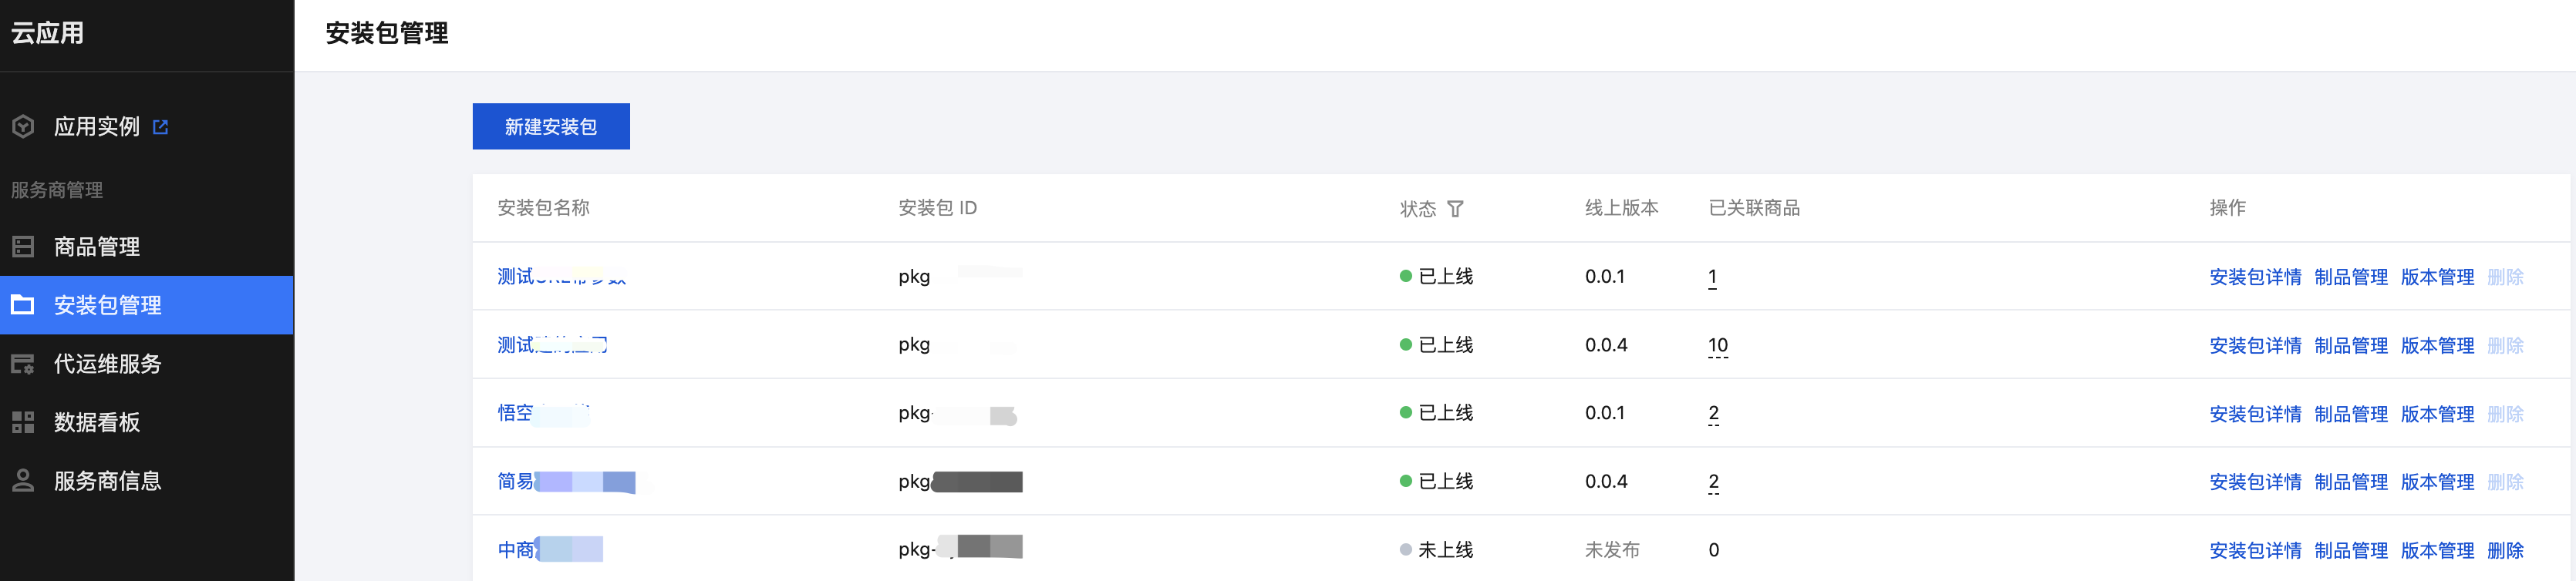This screenshot has width=2576, height=581.
Task: Click the 简易 package name link
Action: pos(516,482)
